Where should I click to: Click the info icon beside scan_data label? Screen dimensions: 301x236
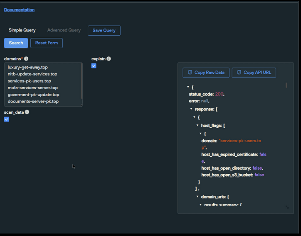click(x=27, y=112)
